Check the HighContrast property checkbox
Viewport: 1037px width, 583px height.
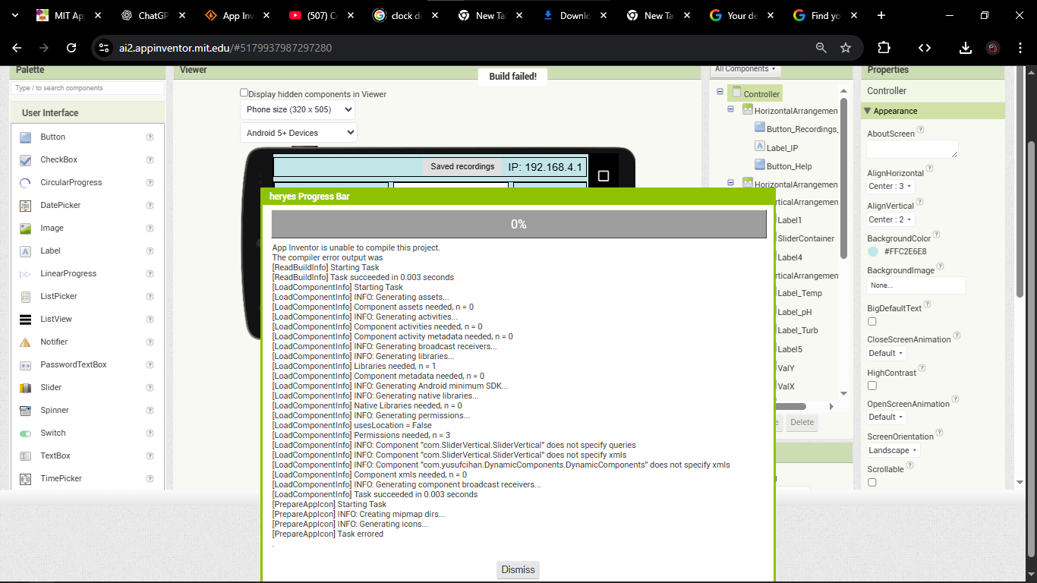coord(872,386)
